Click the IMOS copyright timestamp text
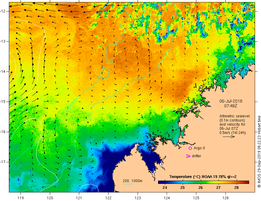Image resolution: width=261 pixels, height=201 pixels. [259, 152]
